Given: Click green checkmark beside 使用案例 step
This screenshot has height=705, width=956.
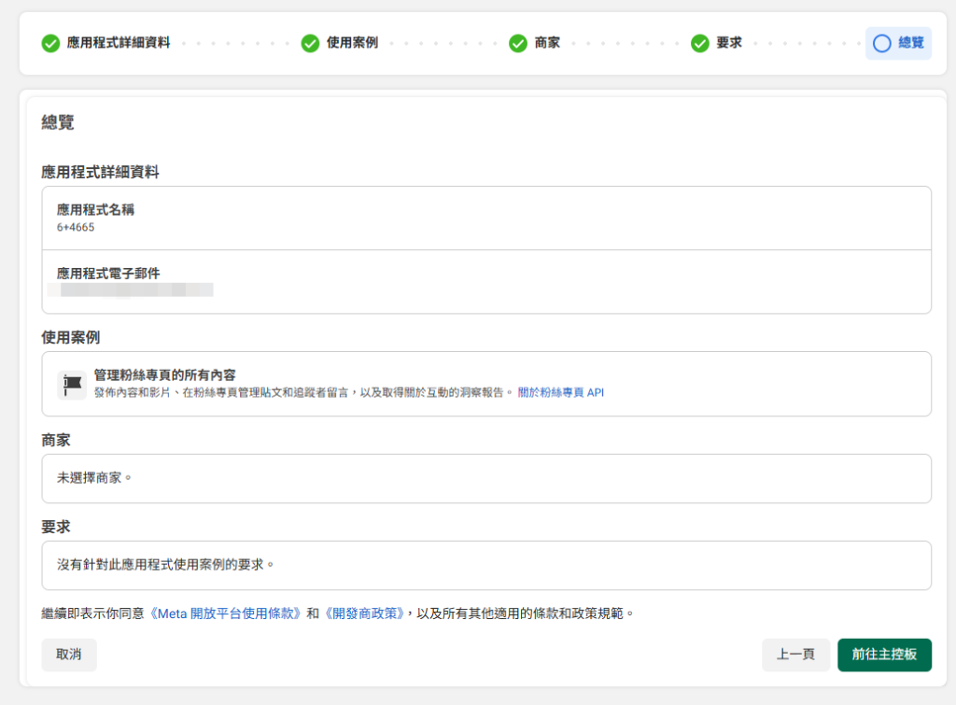Looking at the screenshot, I should [x=310, y=44].
